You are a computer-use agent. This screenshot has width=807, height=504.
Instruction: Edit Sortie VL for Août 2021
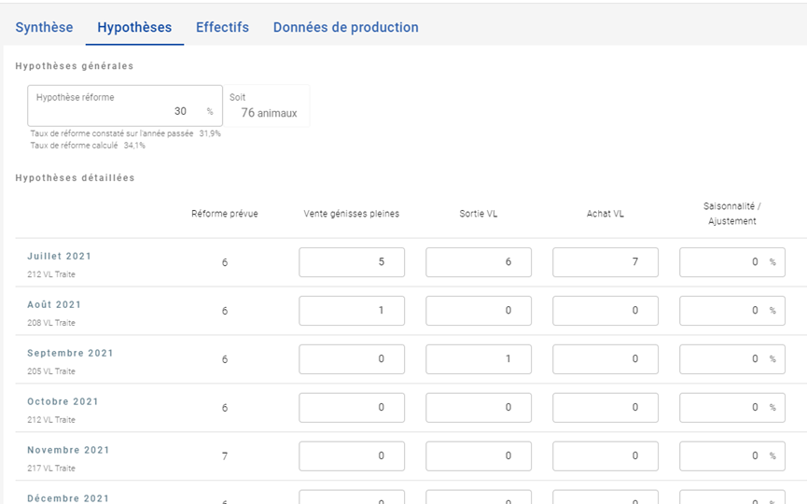coord(479,311)
